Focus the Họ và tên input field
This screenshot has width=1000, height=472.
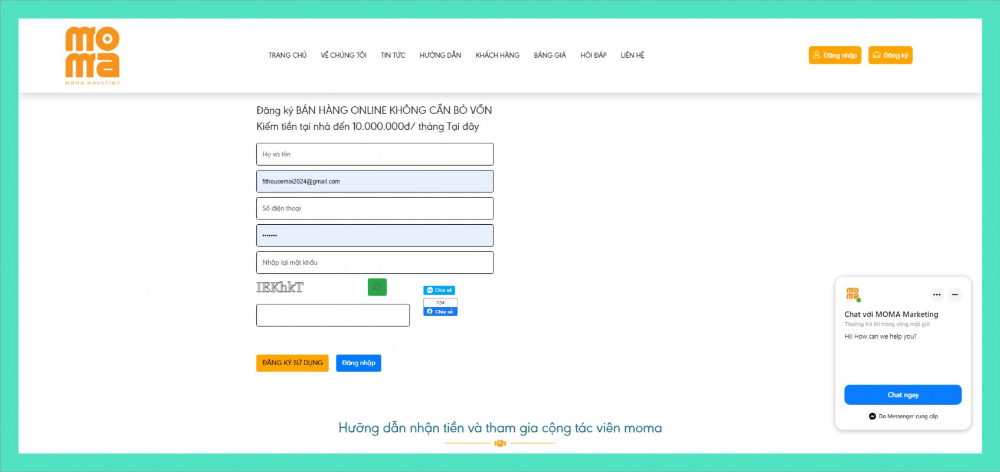pos(374,154)
